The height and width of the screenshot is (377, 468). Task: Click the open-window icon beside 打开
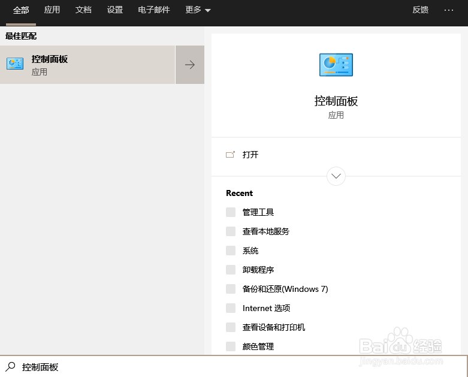point(230,154)
